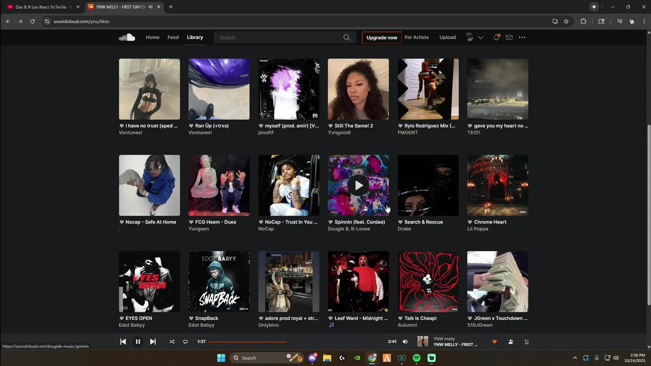The height and width of the screenshot is (366, 651).
Task: Unlike Chrome Heart track heart
Action: [x=470, y=222]
